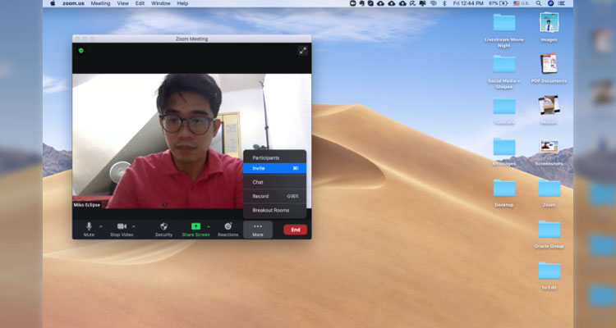Viewport: 616px width, 328px height.
Task: Open the Meeting menu in menu bar
Action: (100, 3)
